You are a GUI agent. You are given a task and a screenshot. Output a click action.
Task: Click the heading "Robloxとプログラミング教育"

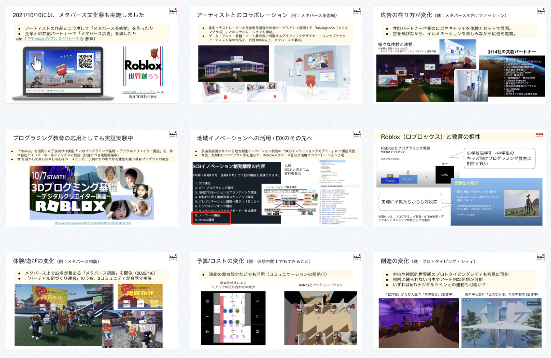[405, 148]
